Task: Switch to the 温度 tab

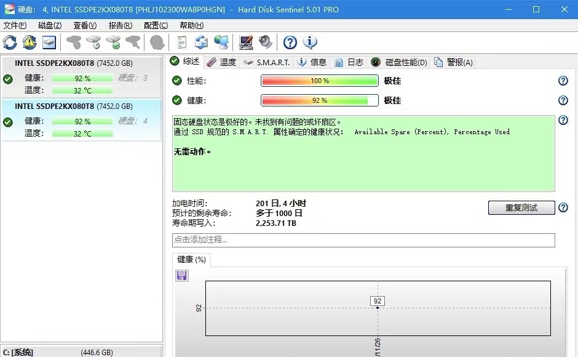Action: click(x=221, y=62)
